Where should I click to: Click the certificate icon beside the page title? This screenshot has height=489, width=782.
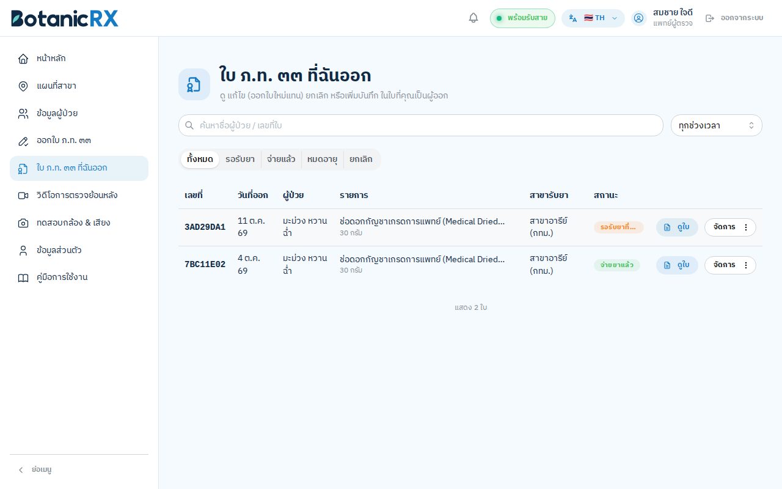[x=194, y=84]
